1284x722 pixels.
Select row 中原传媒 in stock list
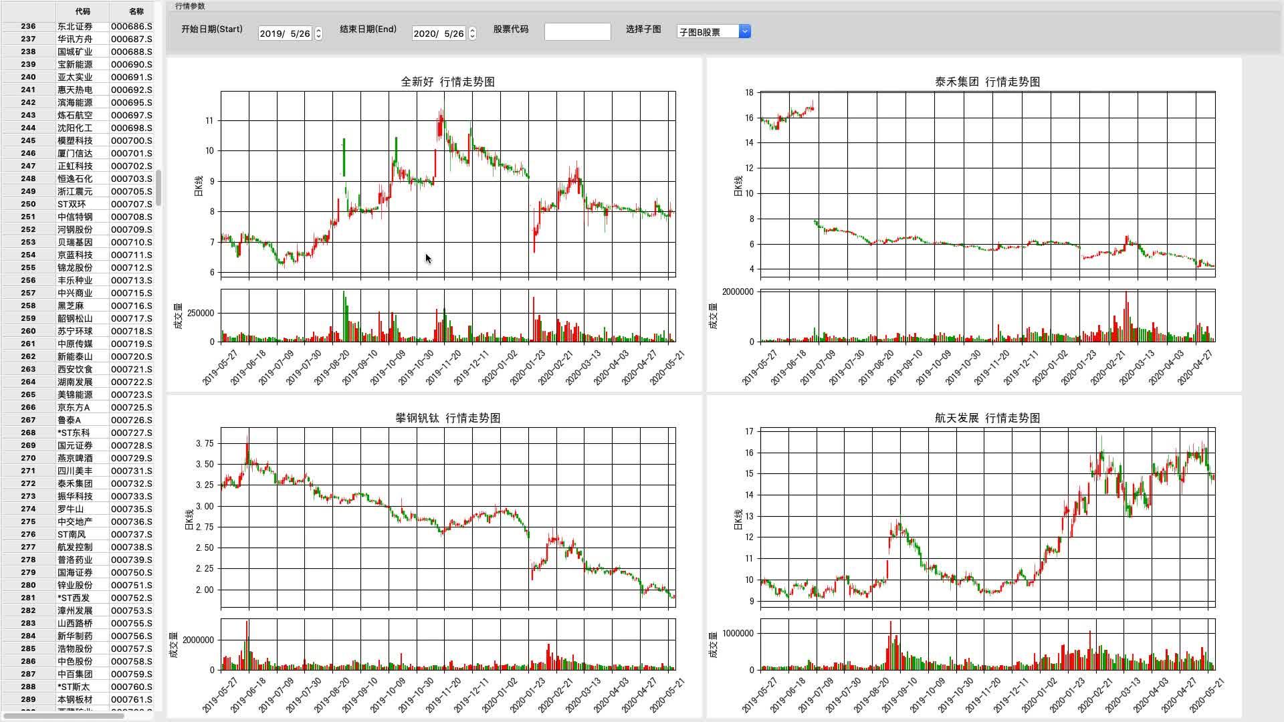[77, 344]
